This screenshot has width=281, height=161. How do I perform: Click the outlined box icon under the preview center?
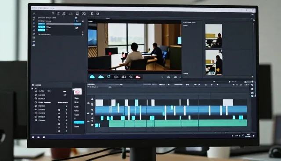tap(116, 77)
